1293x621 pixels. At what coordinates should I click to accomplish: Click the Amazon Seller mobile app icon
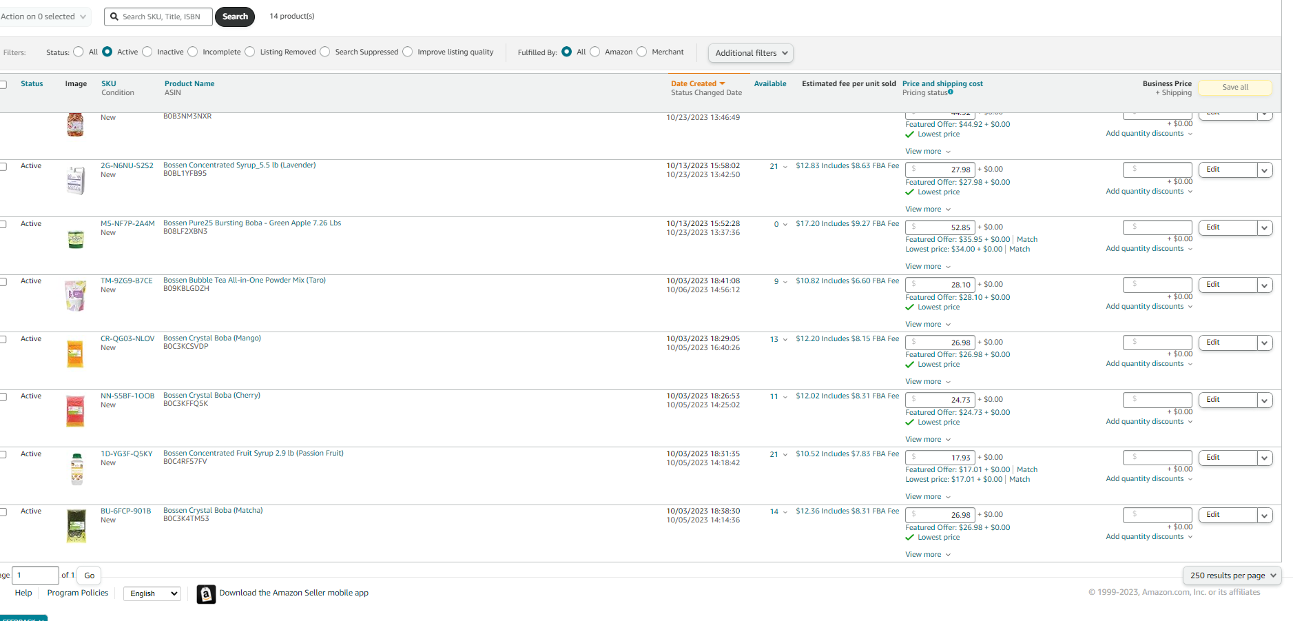206,594
